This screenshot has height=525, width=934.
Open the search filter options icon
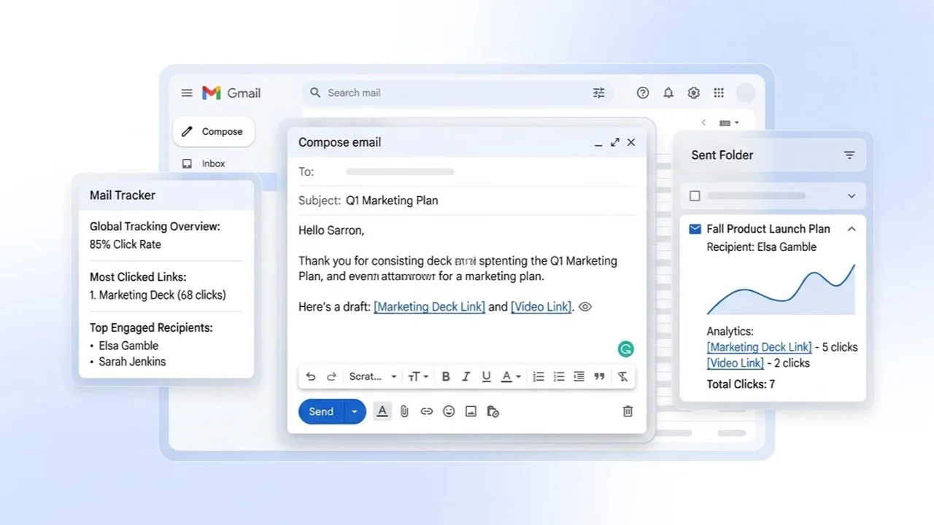point(599,93)
